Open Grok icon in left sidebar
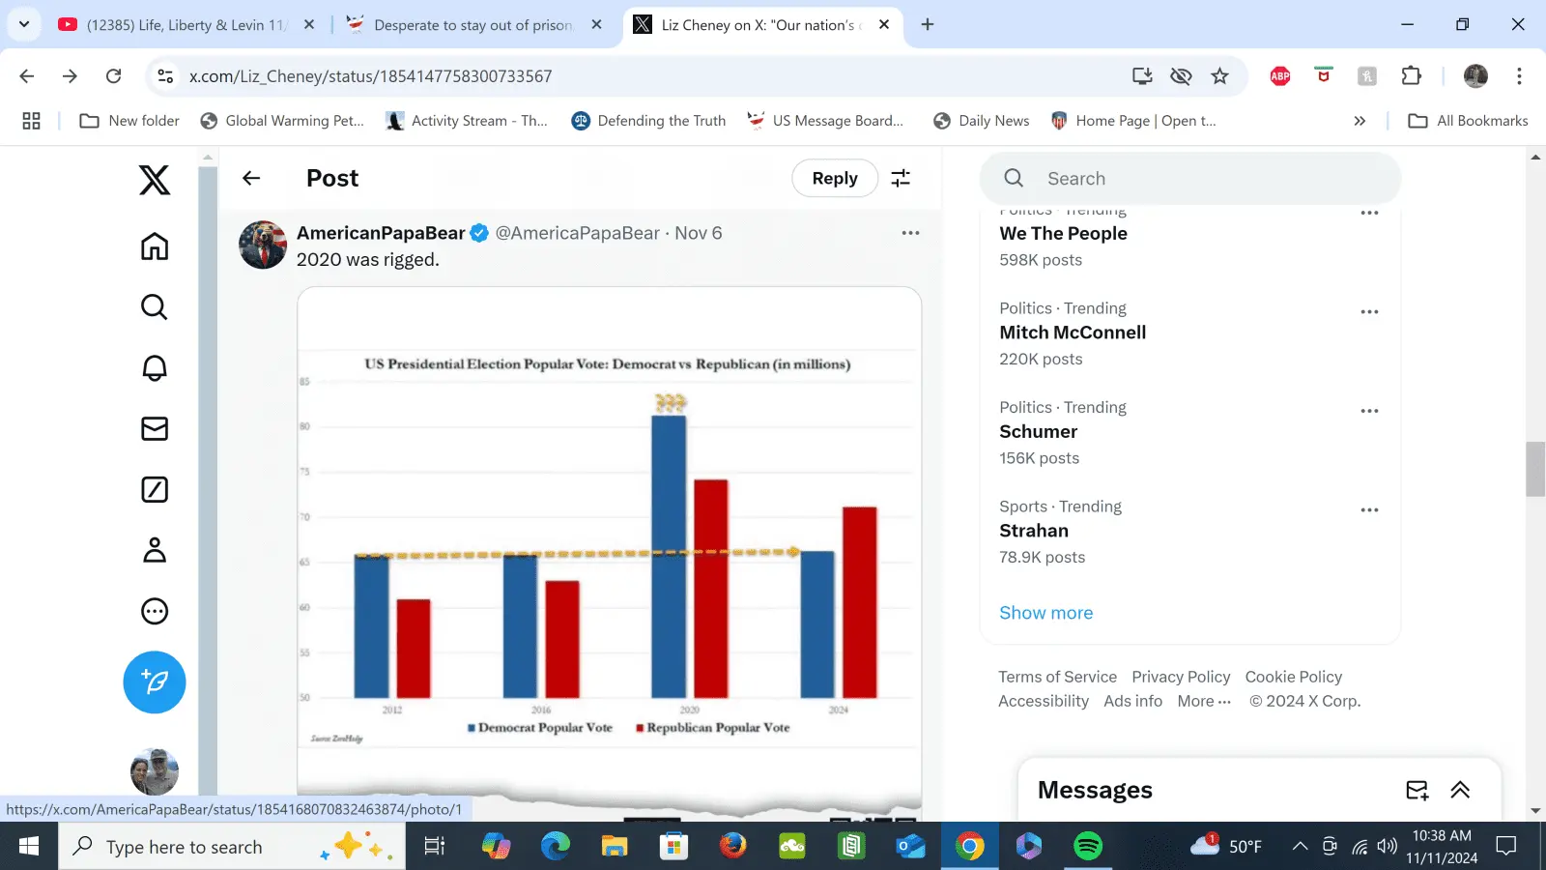Viewport: 1546px width, 870px height. click(x=155, y=489)
